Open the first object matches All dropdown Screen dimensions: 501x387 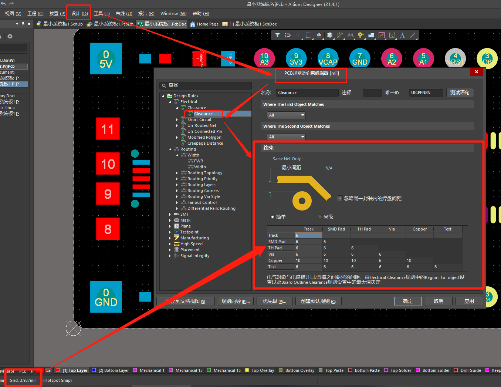point(286,115)
